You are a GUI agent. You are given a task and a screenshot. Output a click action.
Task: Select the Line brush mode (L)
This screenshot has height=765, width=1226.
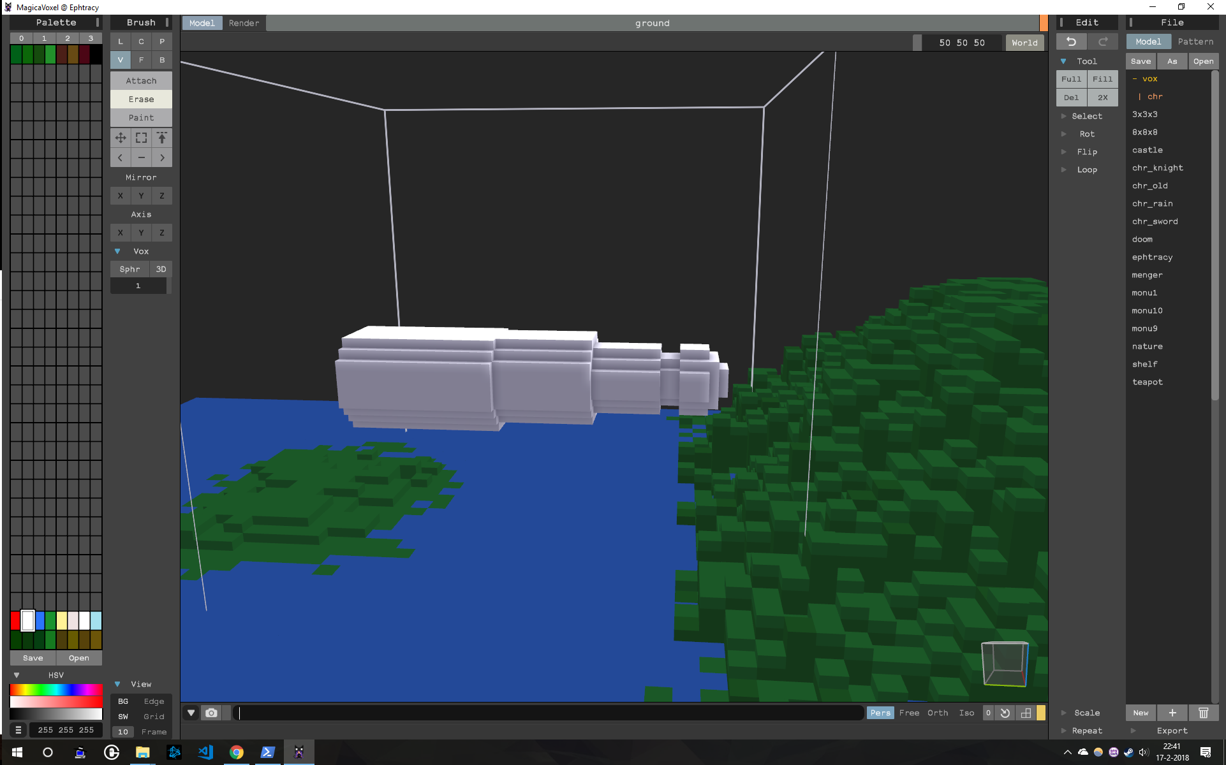[120, 41]
